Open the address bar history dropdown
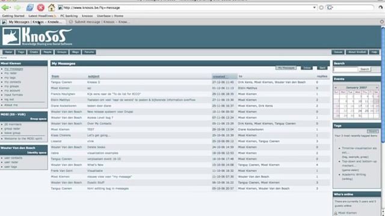This screenshot has width=385, height=216. pyautogui.click(x=314, y=8)
